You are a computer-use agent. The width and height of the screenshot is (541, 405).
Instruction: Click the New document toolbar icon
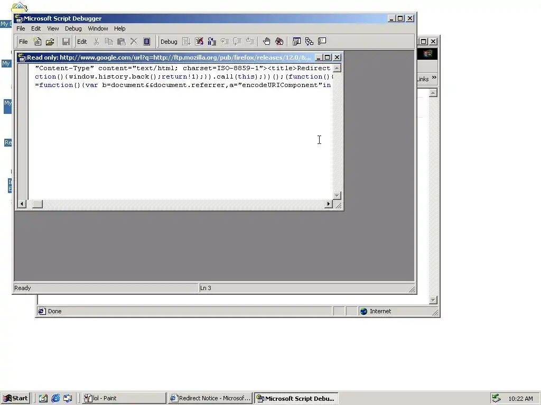[x=38, y=42]
